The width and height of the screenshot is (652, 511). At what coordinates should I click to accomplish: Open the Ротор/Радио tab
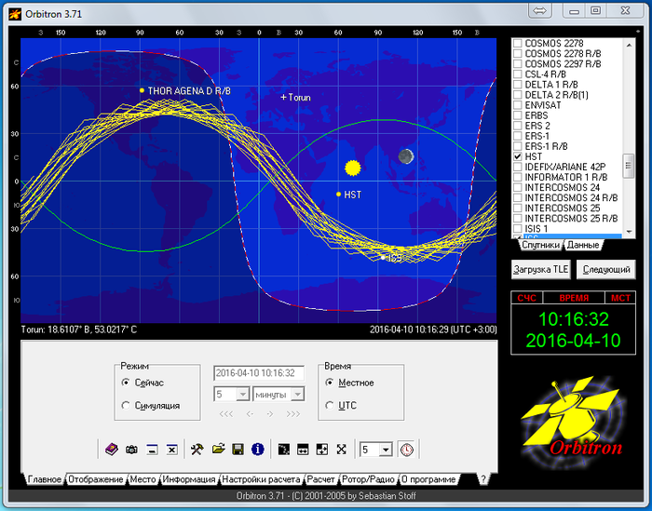click(368, 479)
